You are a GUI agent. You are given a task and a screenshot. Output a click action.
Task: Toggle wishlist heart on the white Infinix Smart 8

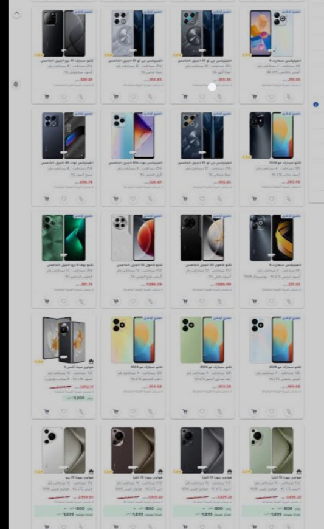pos(271,97)
